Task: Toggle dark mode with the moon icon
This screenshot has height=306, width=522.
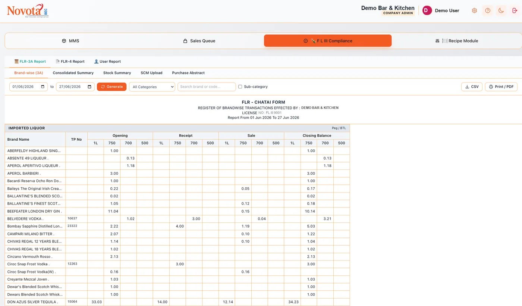Action: 501,10
